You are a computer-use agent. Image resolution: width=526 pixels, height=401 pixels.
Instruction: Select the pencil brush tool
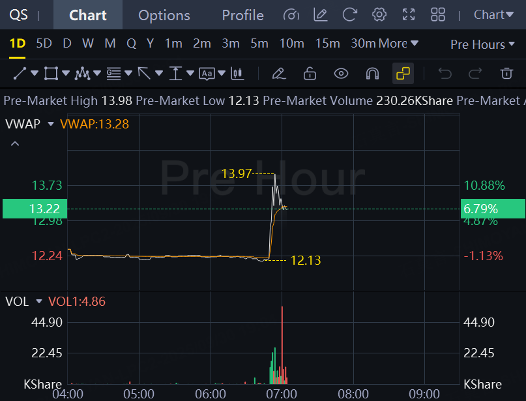278,73
